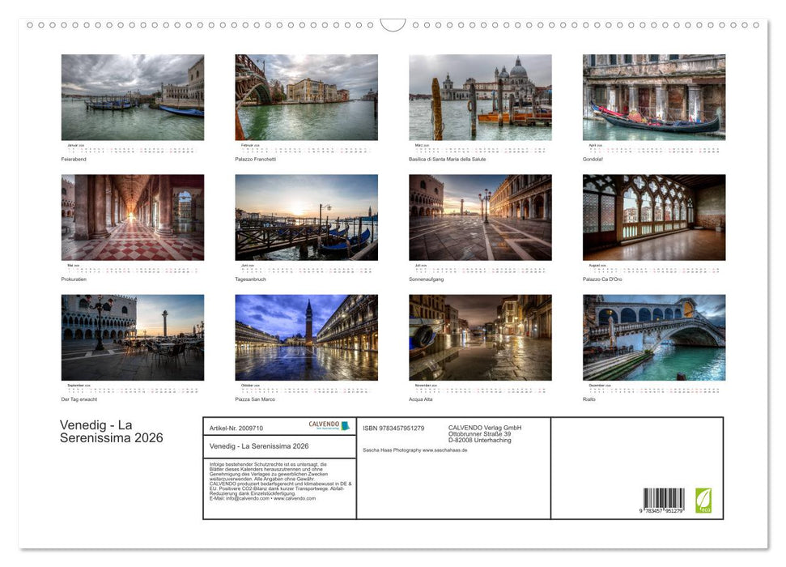Click the spiral binding at the top
This screenshot has height=567, width=786.
393,23
